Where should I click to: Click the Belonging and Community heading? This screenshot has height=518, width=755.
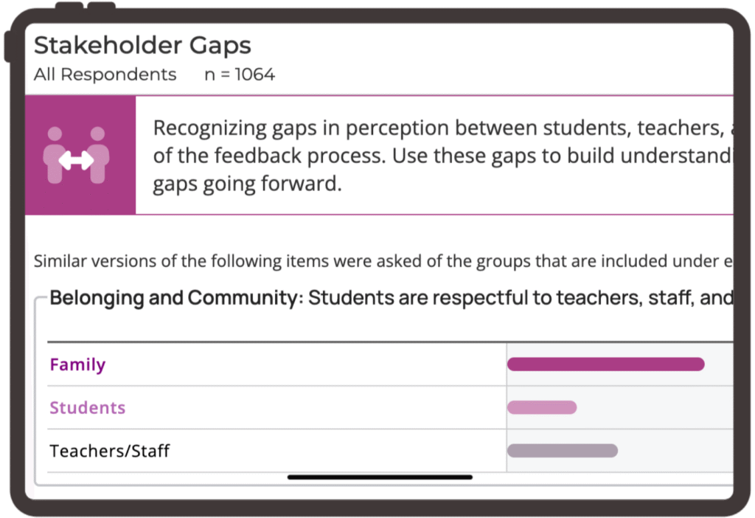click(176, 299)
